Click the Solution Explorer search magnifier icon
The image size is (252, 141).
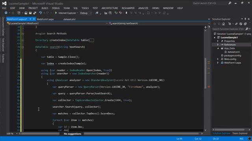pos(247,29)
